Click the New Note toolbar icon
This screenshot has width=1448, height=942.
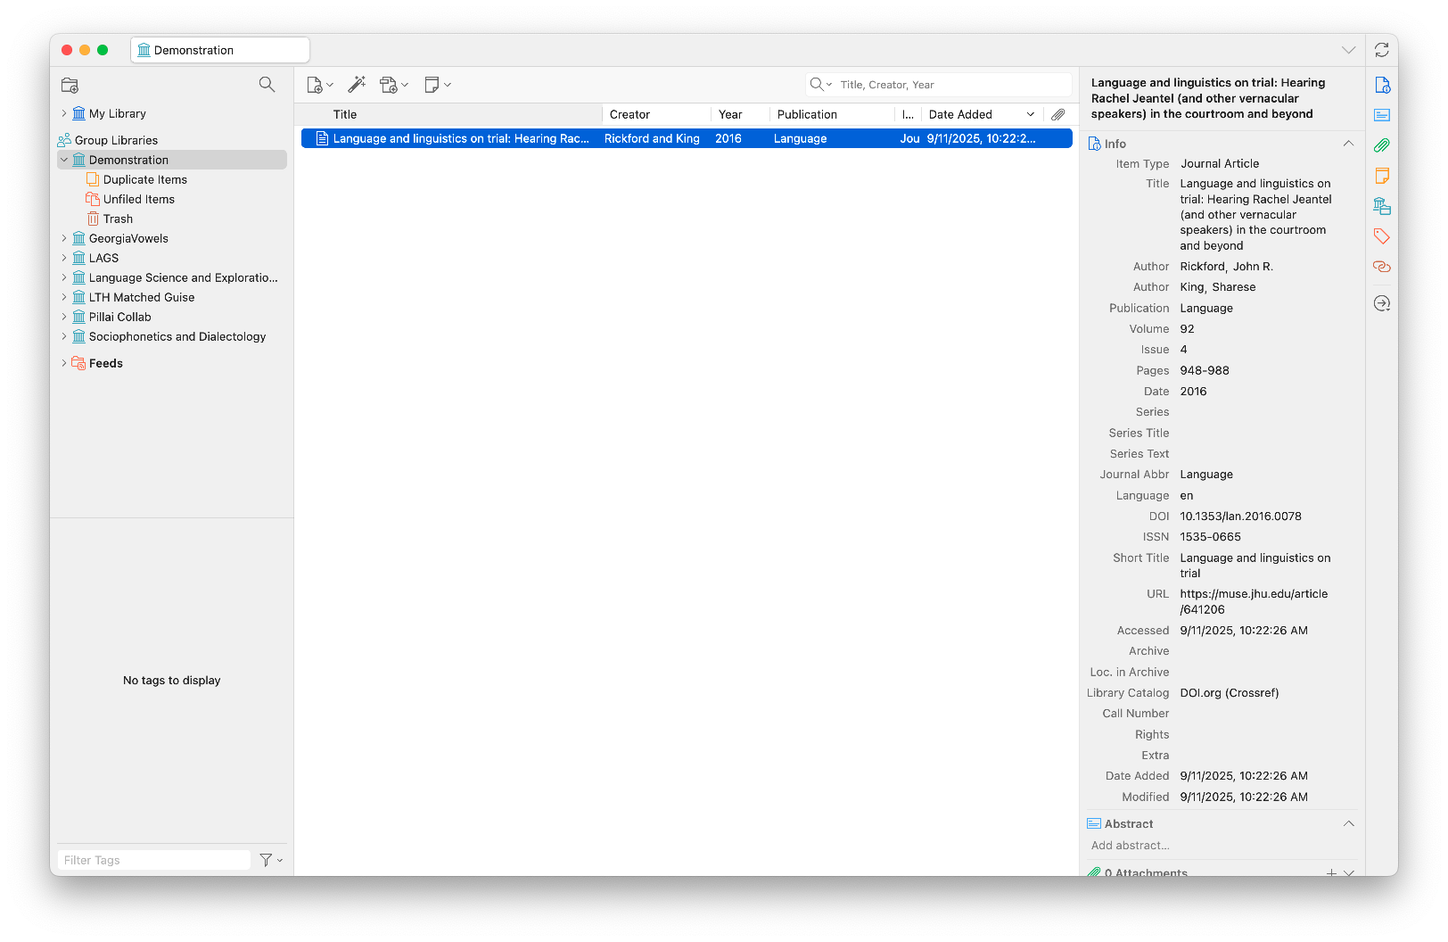coord(432,85)
